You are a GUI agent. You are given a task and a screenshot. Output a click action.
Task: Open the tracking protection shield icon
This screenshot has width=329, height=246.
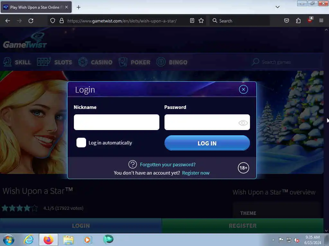click(53, 20)
